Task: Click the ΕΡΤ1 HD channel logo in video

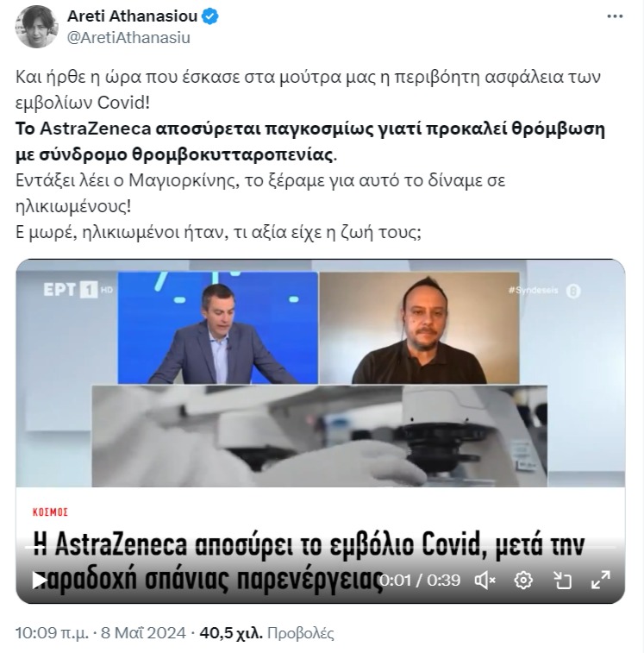Action: click(x=78, y=290)
